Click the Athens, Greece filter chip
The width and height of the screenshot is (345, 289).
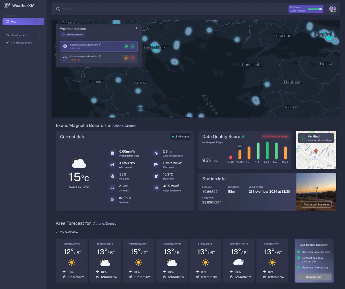click(x=73, y=35)
